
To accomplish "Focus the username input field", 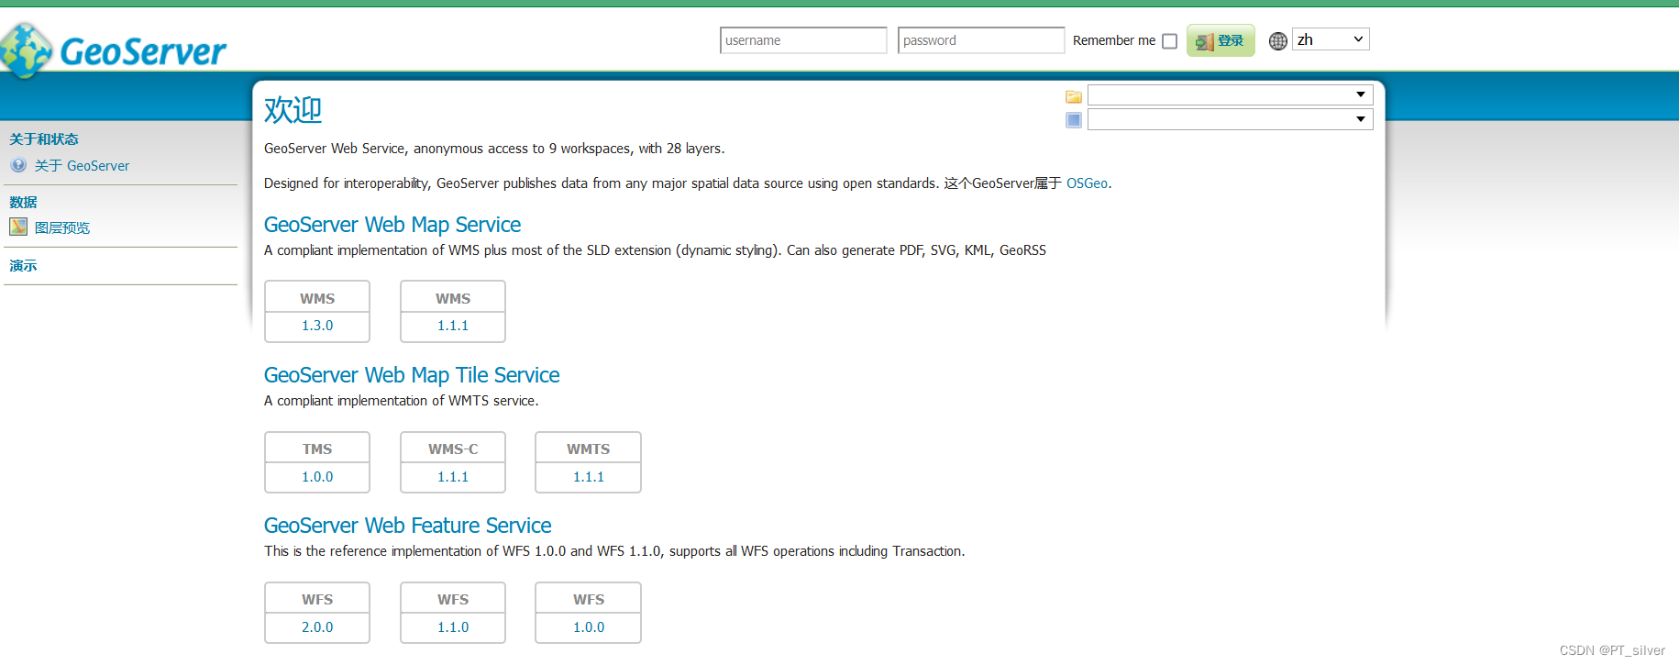I will coord(803,40).
